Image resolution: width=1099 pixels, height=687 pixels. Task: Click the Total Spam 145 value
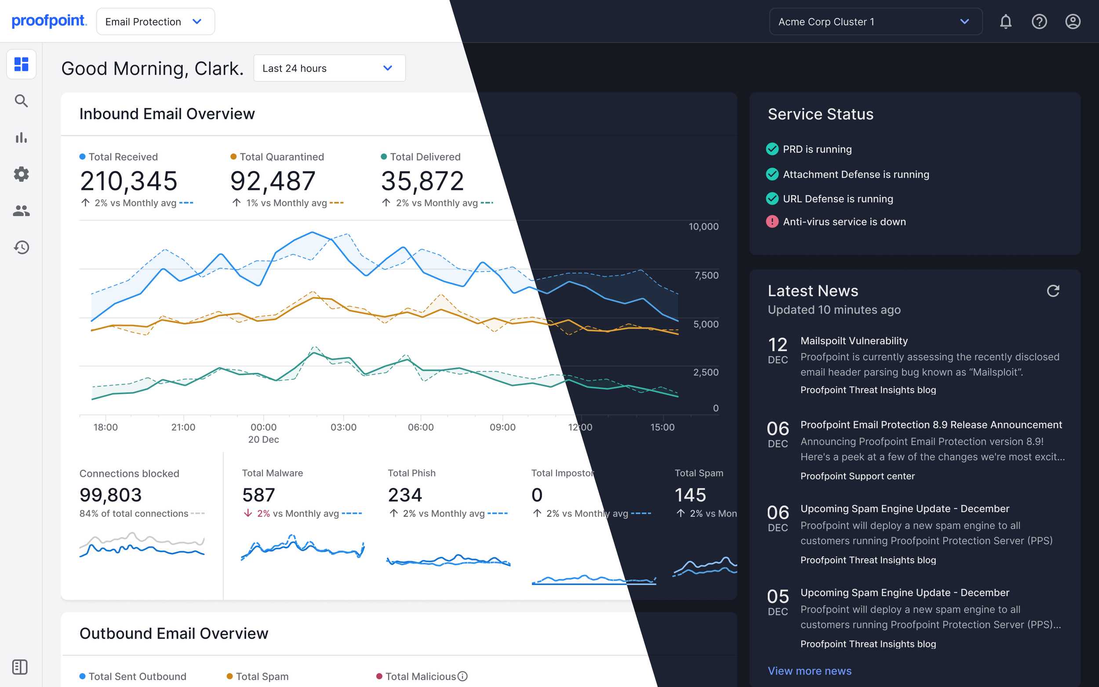(690, 495)
